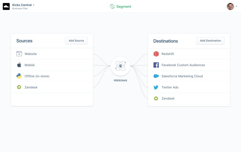
Task: Open the Redshift destination
Action: click(189, 54)
